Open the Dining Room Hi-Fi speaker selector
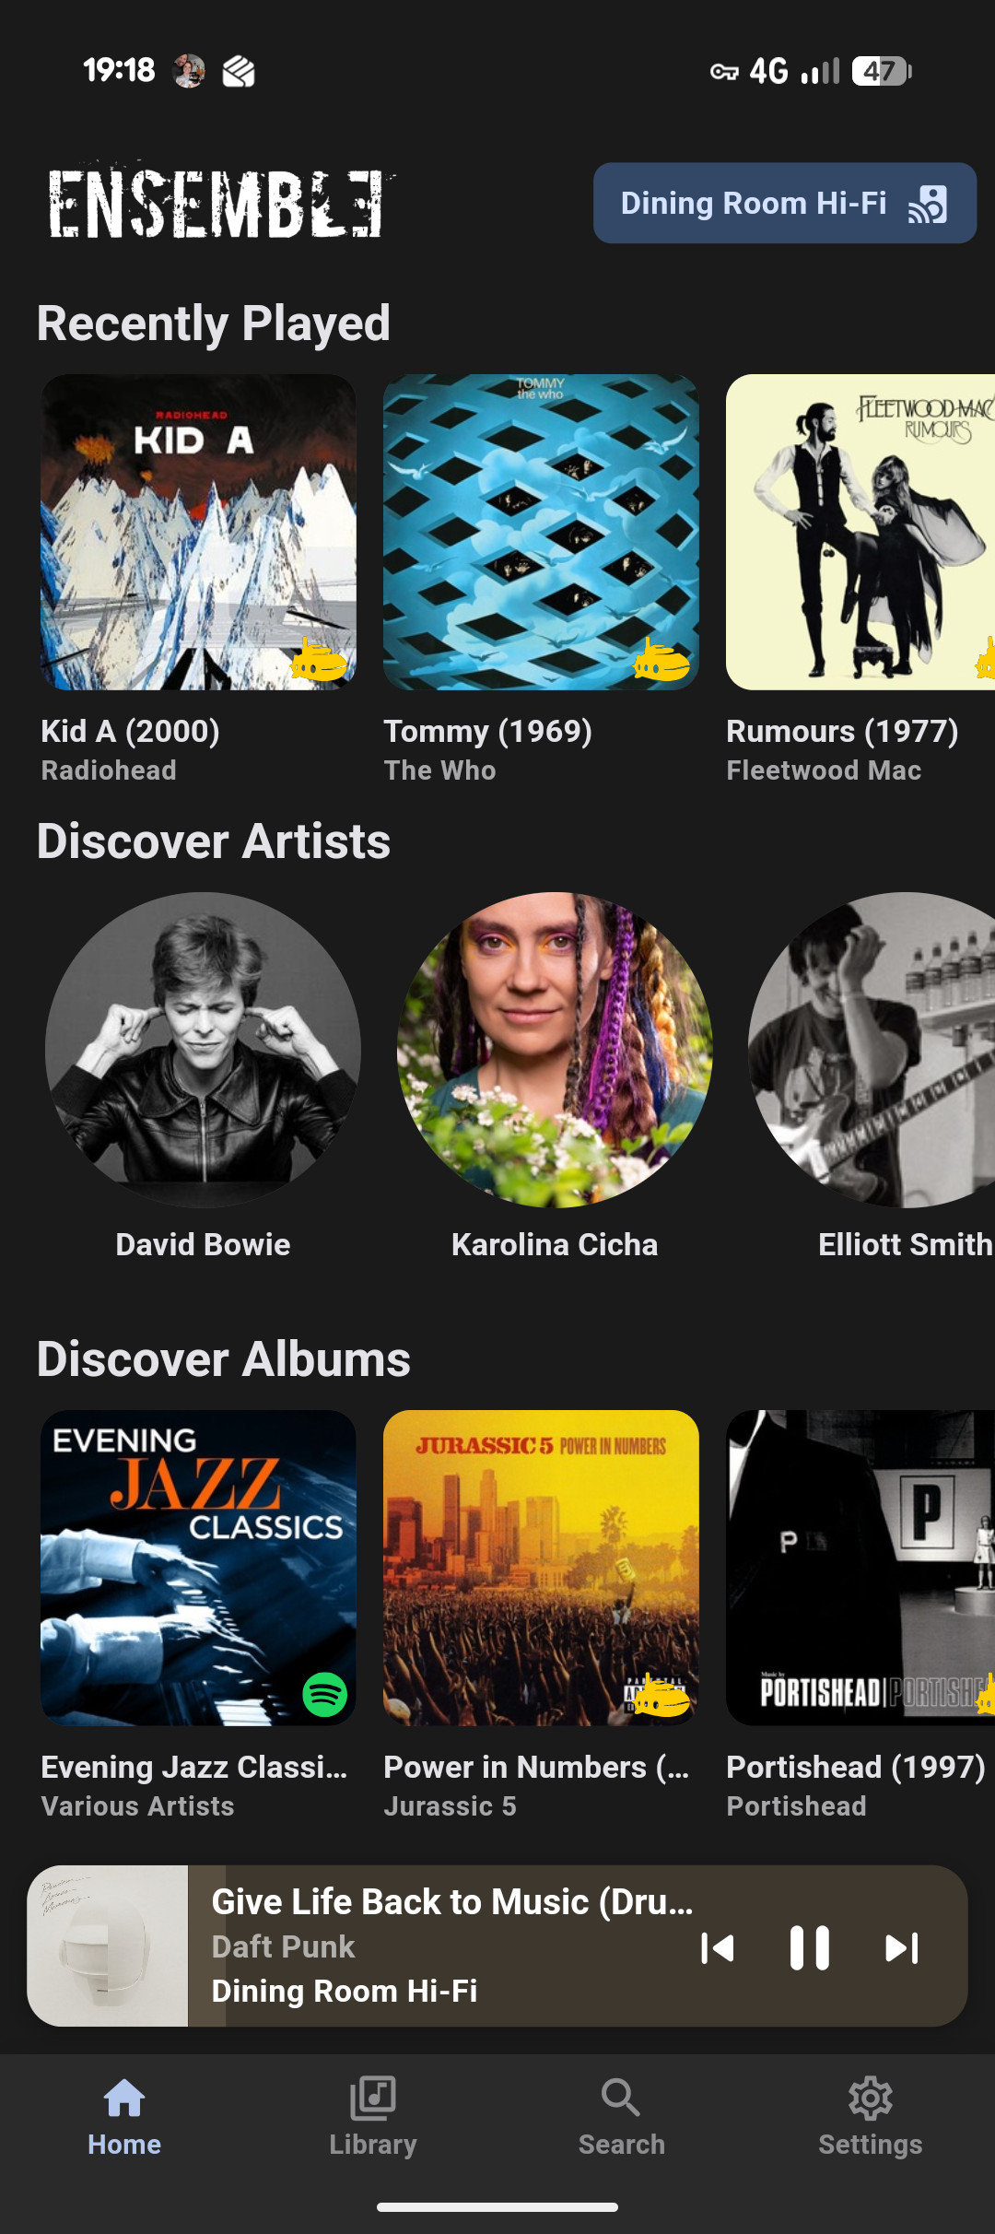 coord(784,203)
